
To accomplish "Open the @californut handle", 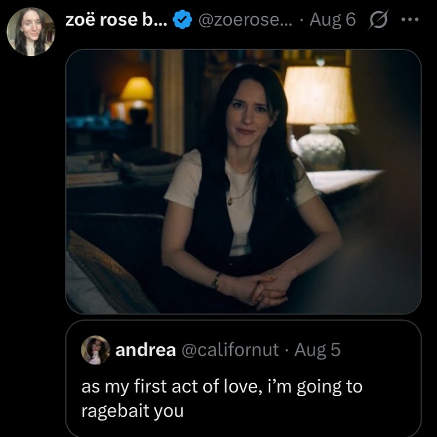I will [x=230, y=350].
